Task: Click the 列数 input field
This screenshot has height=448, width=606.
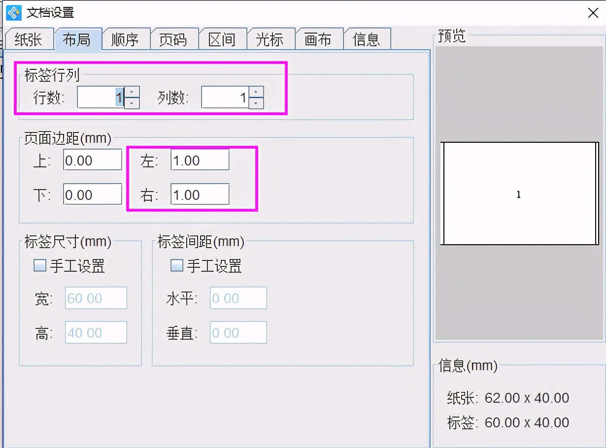Action: (x=225, y=97)
